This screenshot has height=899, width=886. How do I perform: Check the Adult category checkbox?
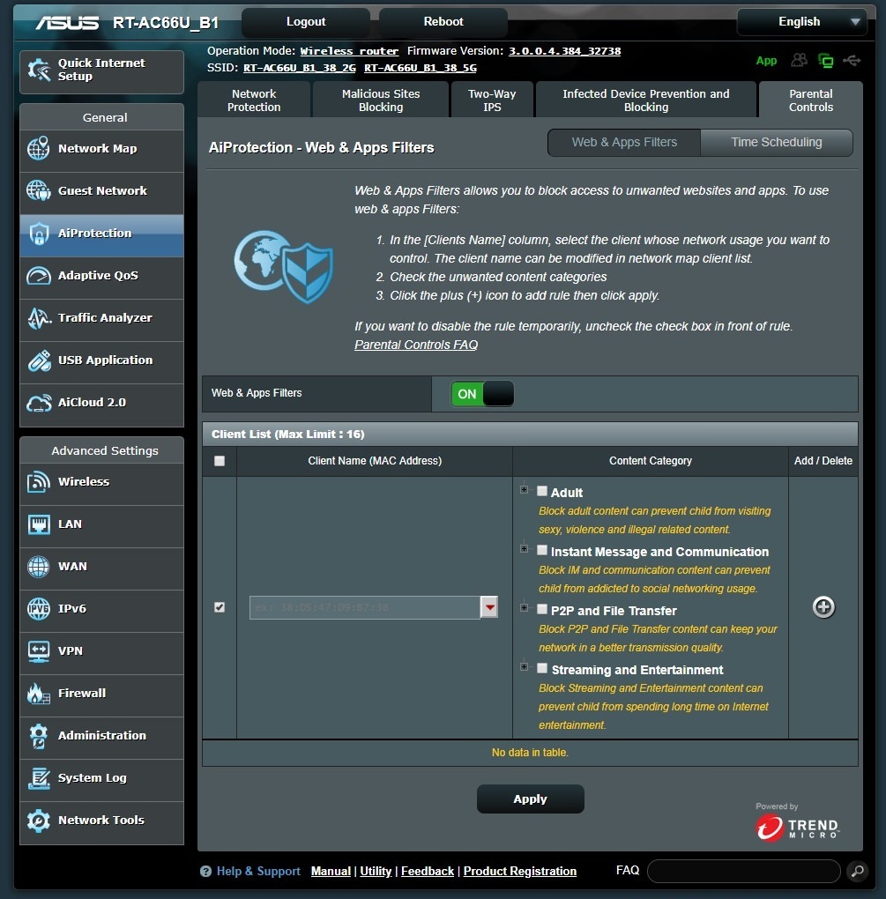pyautogui.click(x=542, y=491)
